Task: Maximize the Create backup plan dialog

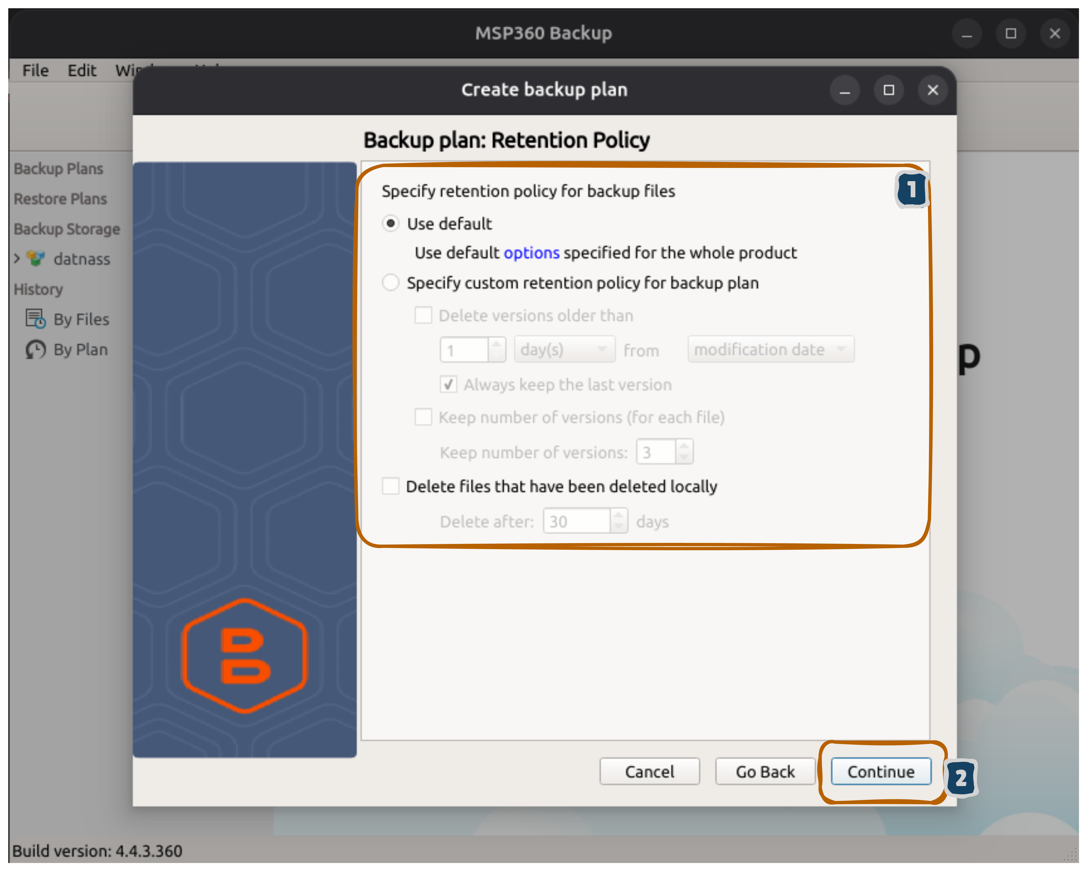Action: point(888,90)
